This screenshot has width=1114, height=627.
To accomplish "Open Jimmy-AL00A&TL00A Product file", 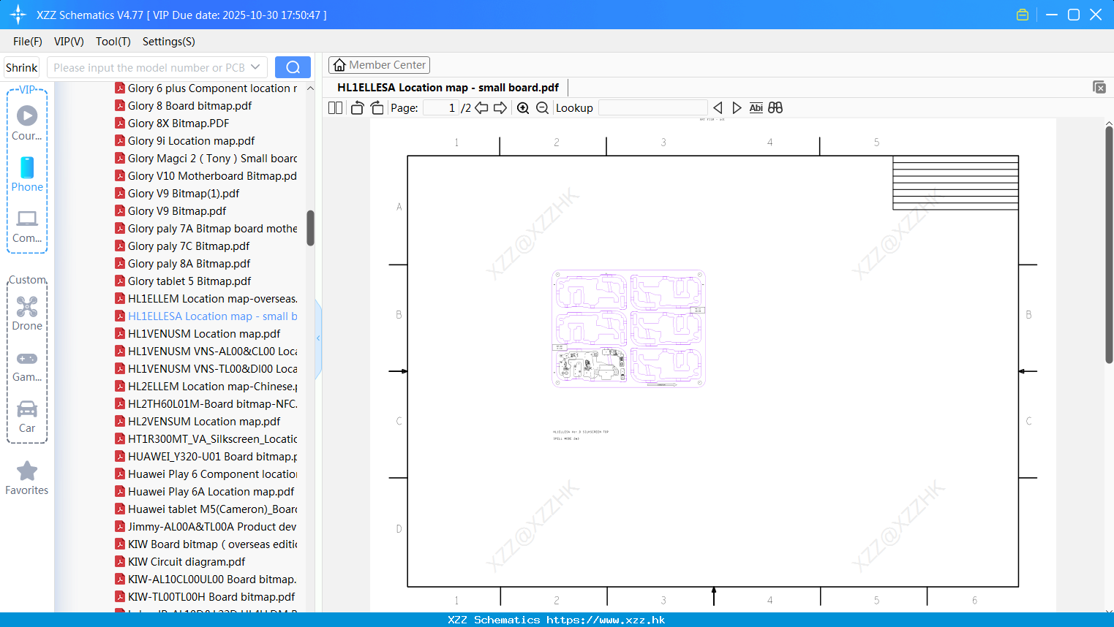I will (x=212, y=527).
